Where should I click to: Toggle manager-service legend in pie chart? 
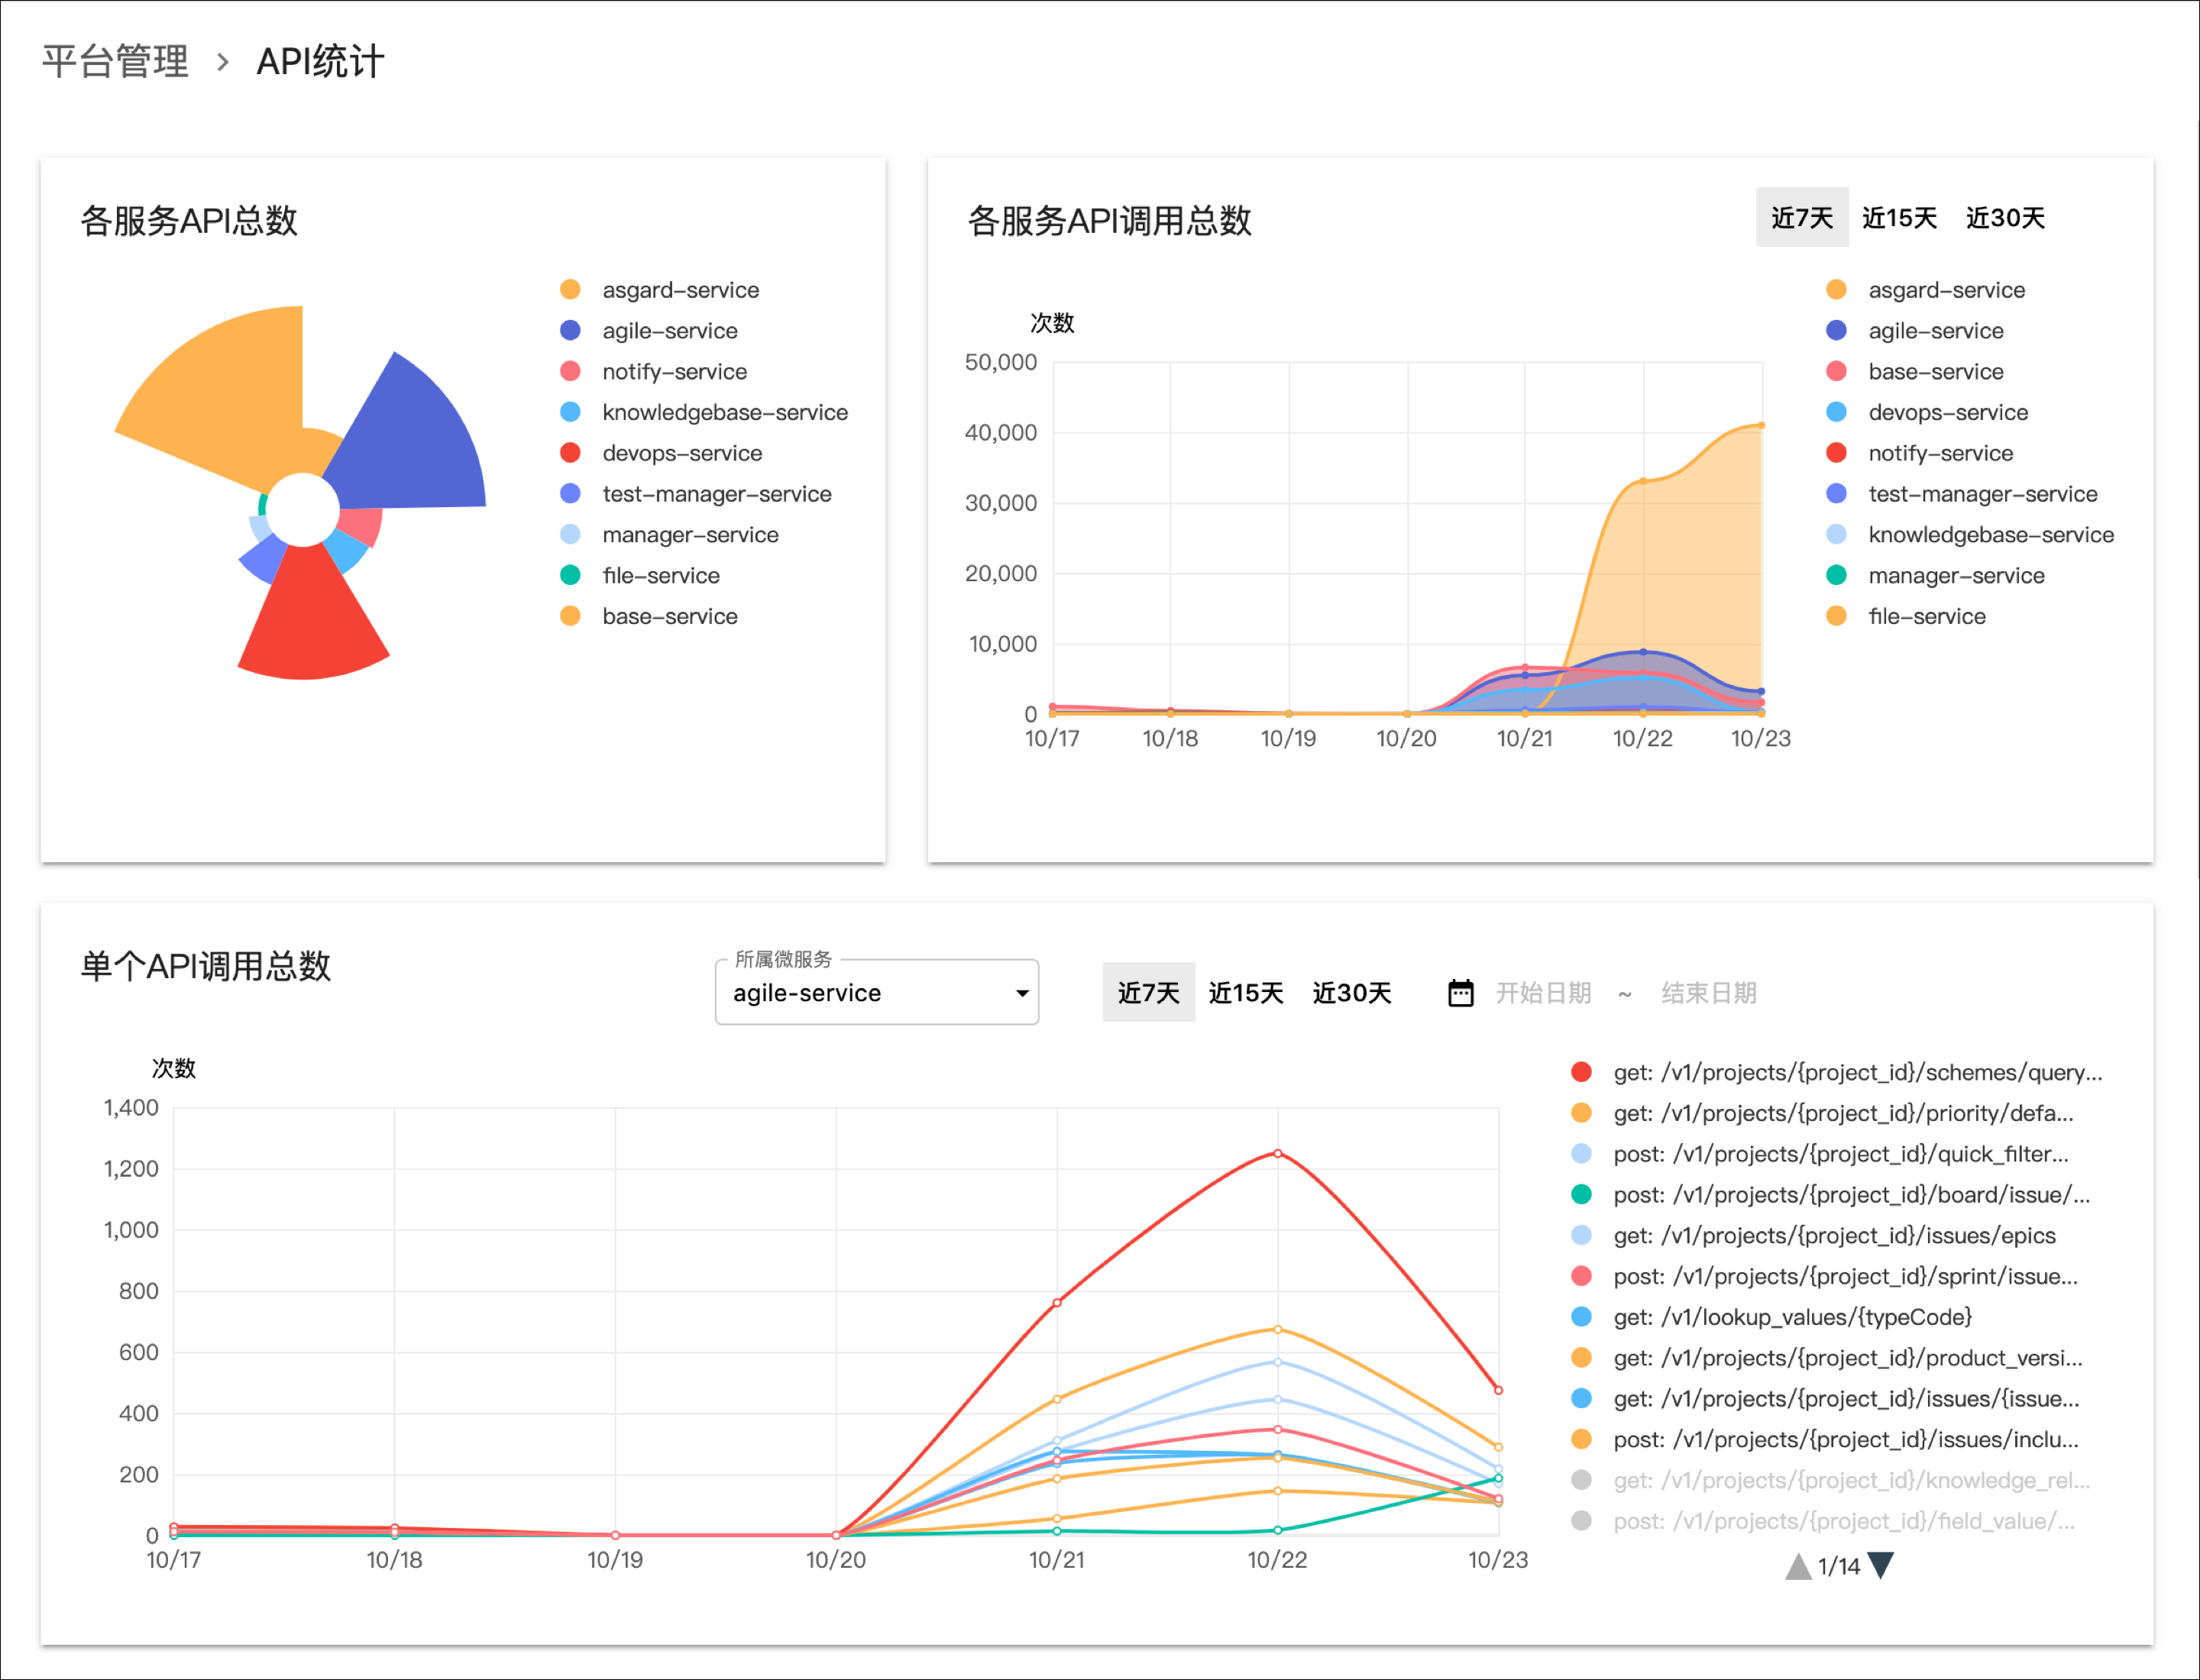(x=669, y=535)
